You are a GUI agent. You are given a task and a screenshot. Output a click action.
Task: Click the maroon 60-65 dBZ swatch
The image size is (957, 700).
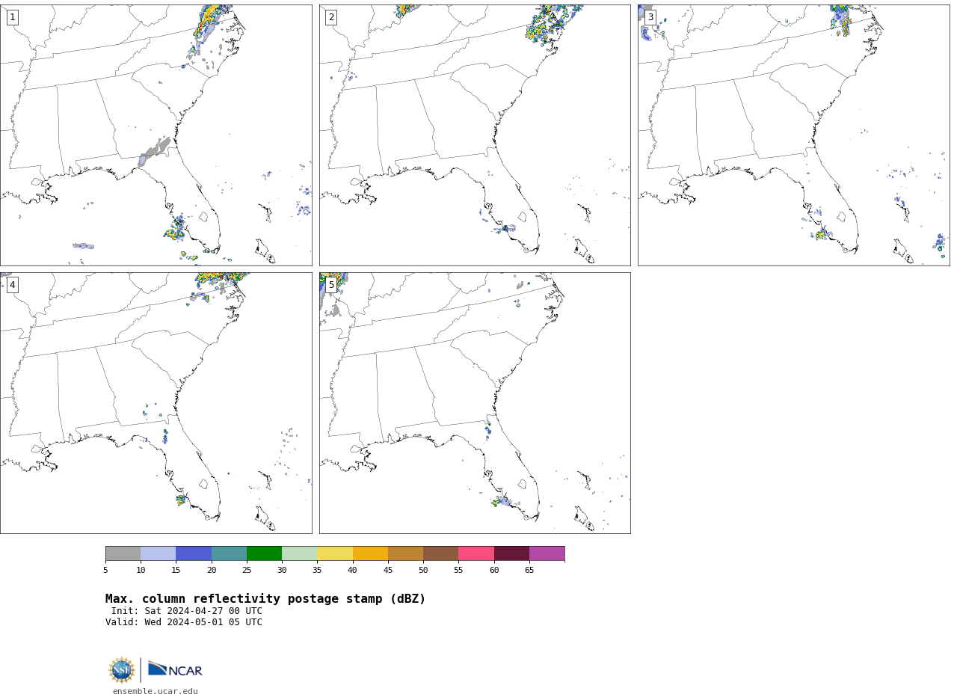pyautogui.click(x=511, y=553)
